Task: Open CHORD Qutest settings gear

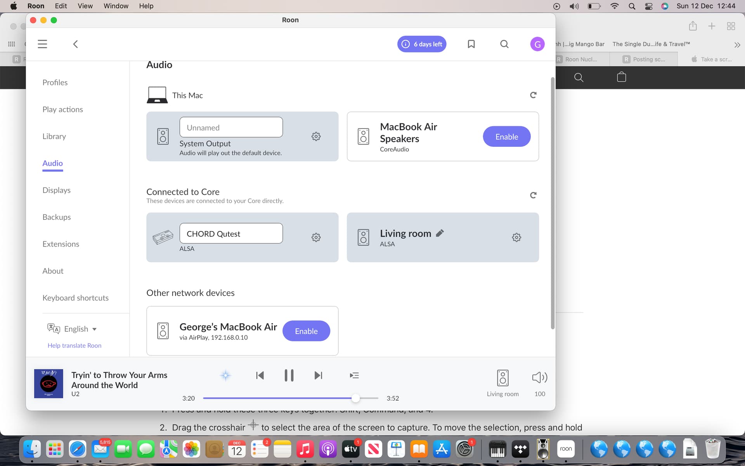Action: click(316, 237)
